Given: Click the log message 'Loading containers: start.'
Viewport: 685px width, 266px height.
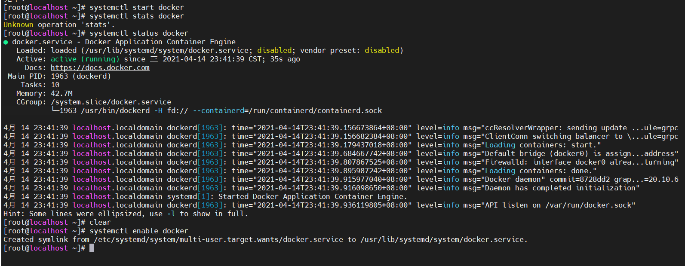Looking at the screenshot, I should point(541,145).
